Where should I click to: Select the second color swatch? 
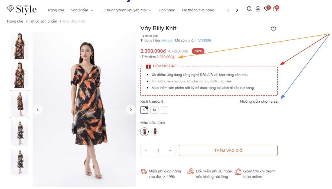pos(155,132)
